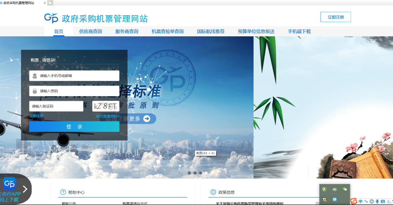
Task: Click the microphone voice input icon
Action: pyautogui.click(x=377, y=201)
